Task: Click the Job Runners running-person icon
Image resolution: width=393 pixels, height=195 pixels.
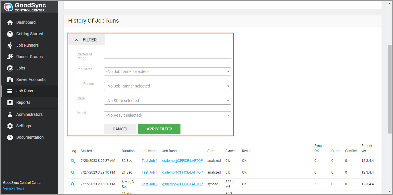Action: point(10,45)
